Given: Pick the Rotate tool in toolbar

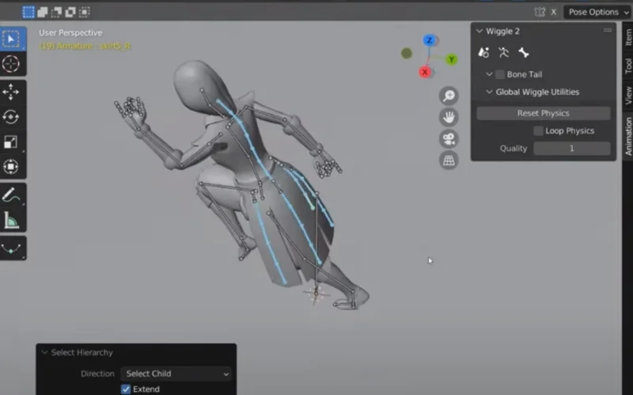Looking at the screenshot, I should point(12,118).
